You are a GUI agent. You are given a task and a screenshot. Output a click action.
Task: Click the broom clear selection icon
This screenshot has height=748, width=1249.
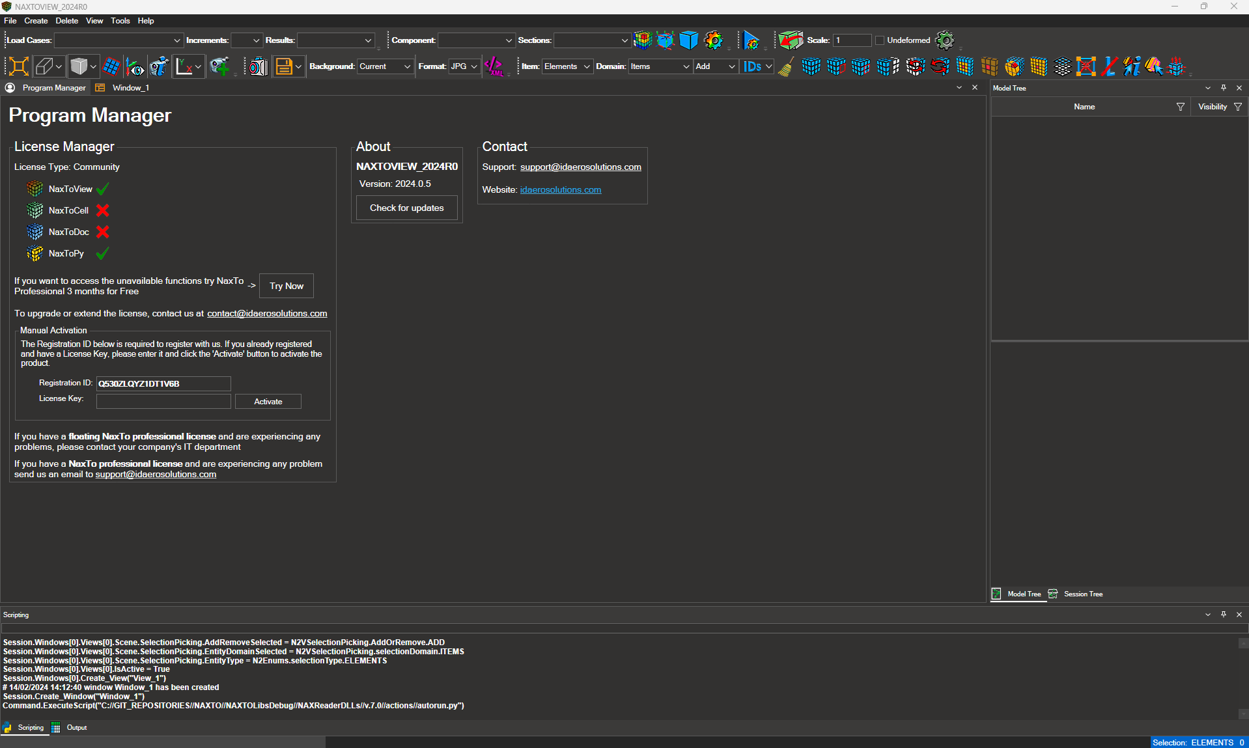click(786, 66)
